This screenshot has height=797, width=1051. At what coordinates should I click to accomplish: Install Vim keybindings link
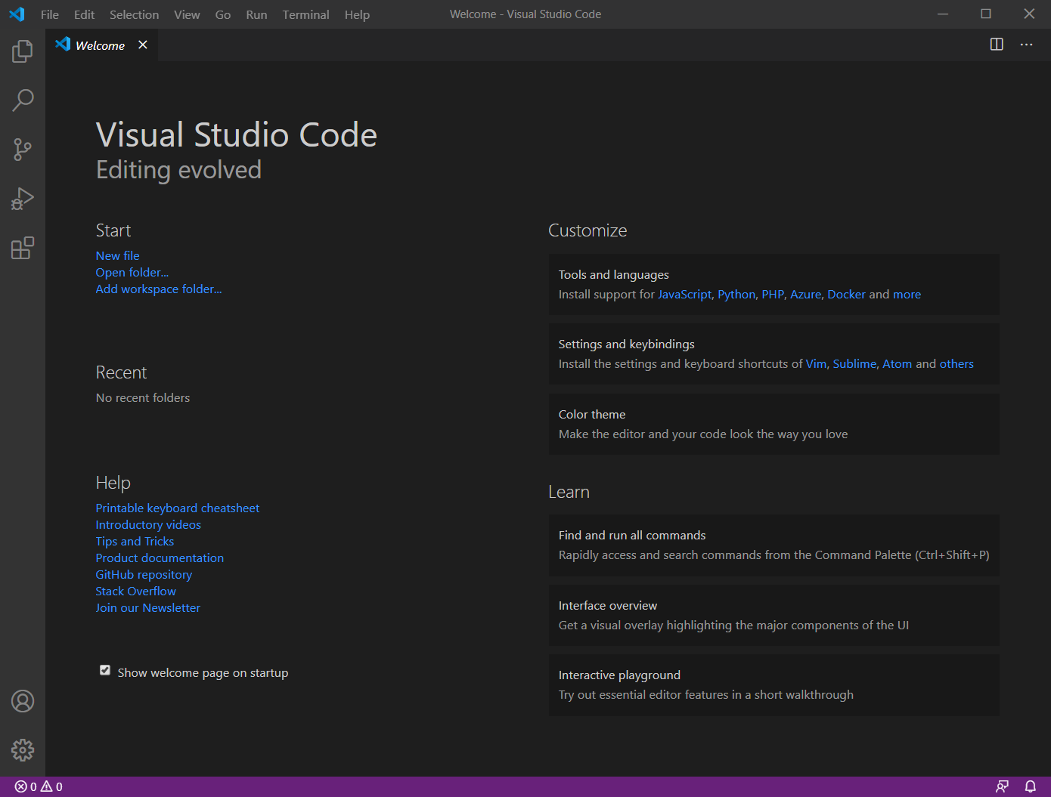pyautogui.click(x=816, y=364)
